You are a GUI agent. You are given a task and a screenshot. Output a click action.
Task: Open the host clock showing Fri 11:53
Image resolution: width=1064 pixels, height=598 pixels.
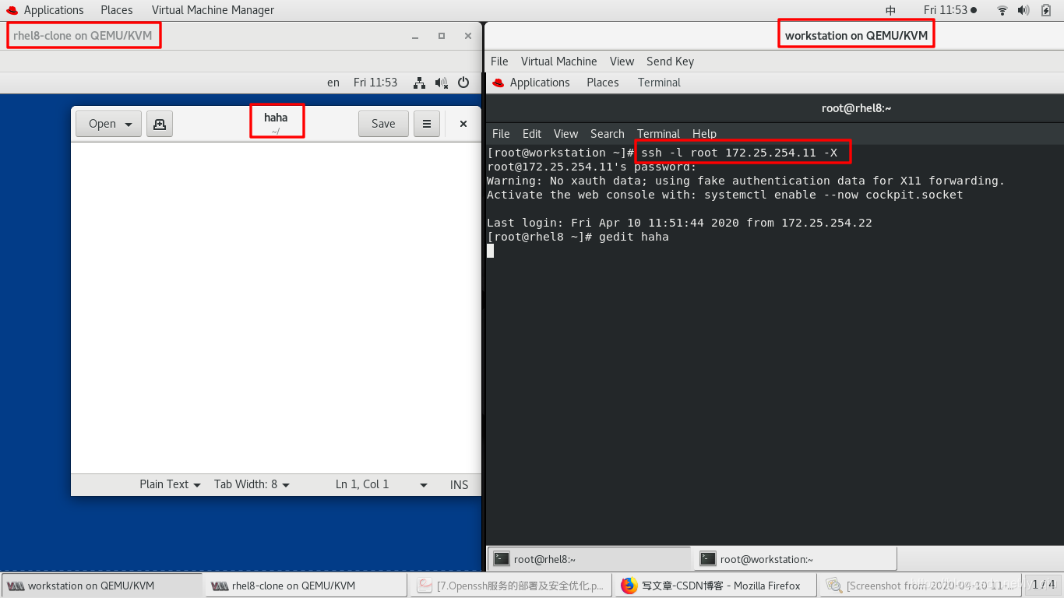pyautogui.click(x=949, y=10)
